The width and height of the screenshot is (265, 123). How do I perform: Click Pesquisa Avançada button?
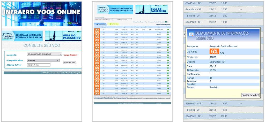click(122, 19)
